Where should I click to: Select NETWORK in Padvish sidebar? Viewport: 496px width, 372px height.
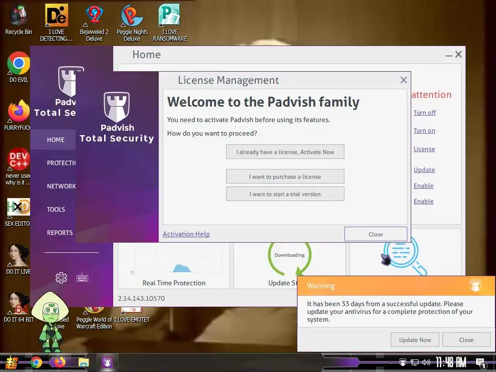click(x=62, y=186)
